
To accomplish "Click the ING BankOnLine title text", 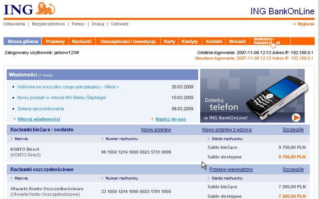I will tap(282, 12).
